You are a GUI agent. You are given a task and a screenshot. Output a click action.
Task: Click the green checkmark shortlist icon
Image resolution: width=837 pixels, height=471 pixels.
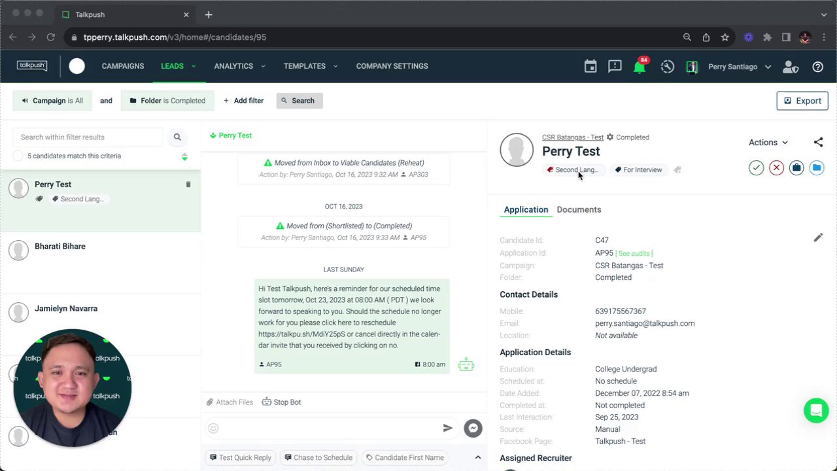point(756,168)
